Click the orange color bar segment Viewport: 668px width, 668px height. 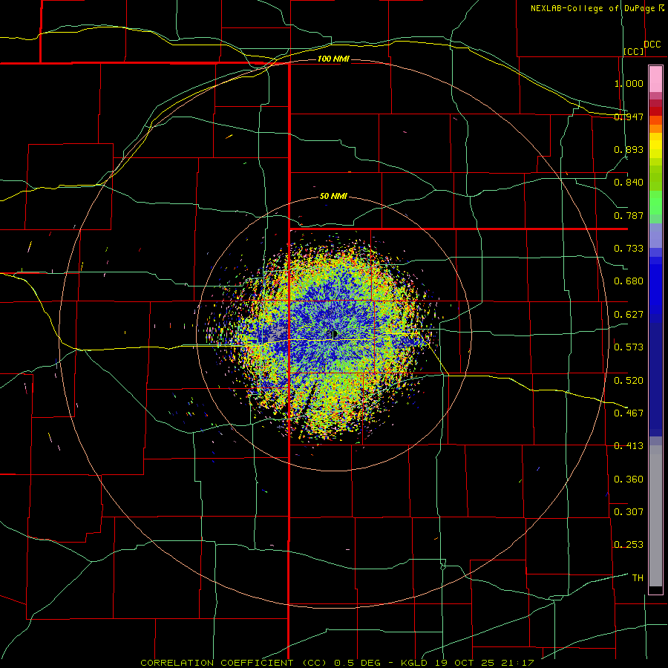pos(655,128)
